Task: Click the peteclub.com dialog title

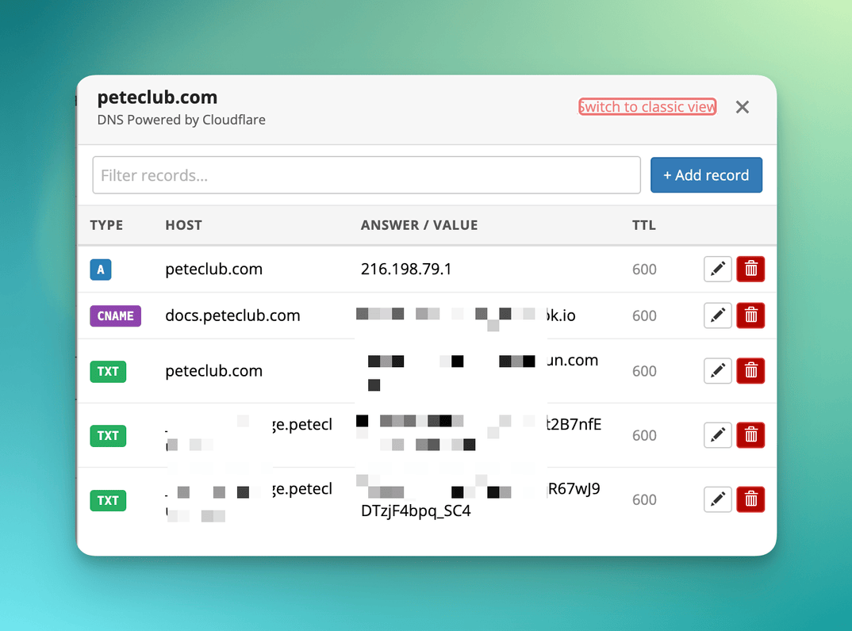Action: click(157, 98)
